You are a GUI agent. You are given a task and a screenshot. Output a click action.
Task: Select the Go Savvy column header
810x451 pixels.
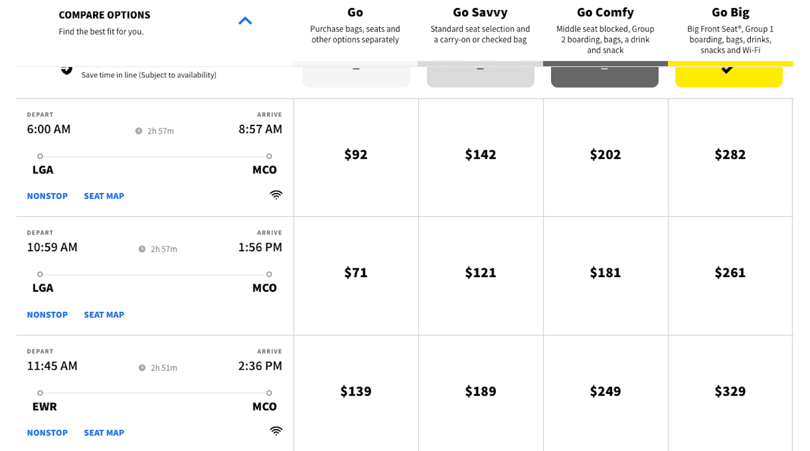coord(480,13)
